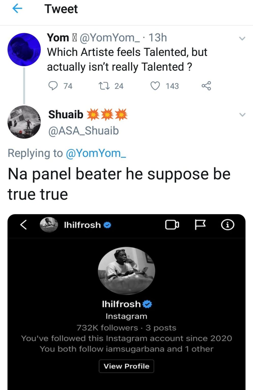Open Yom's blue profile avatar
The width and height of the screenshot is (253, 390).
click(x=24, y=50)
